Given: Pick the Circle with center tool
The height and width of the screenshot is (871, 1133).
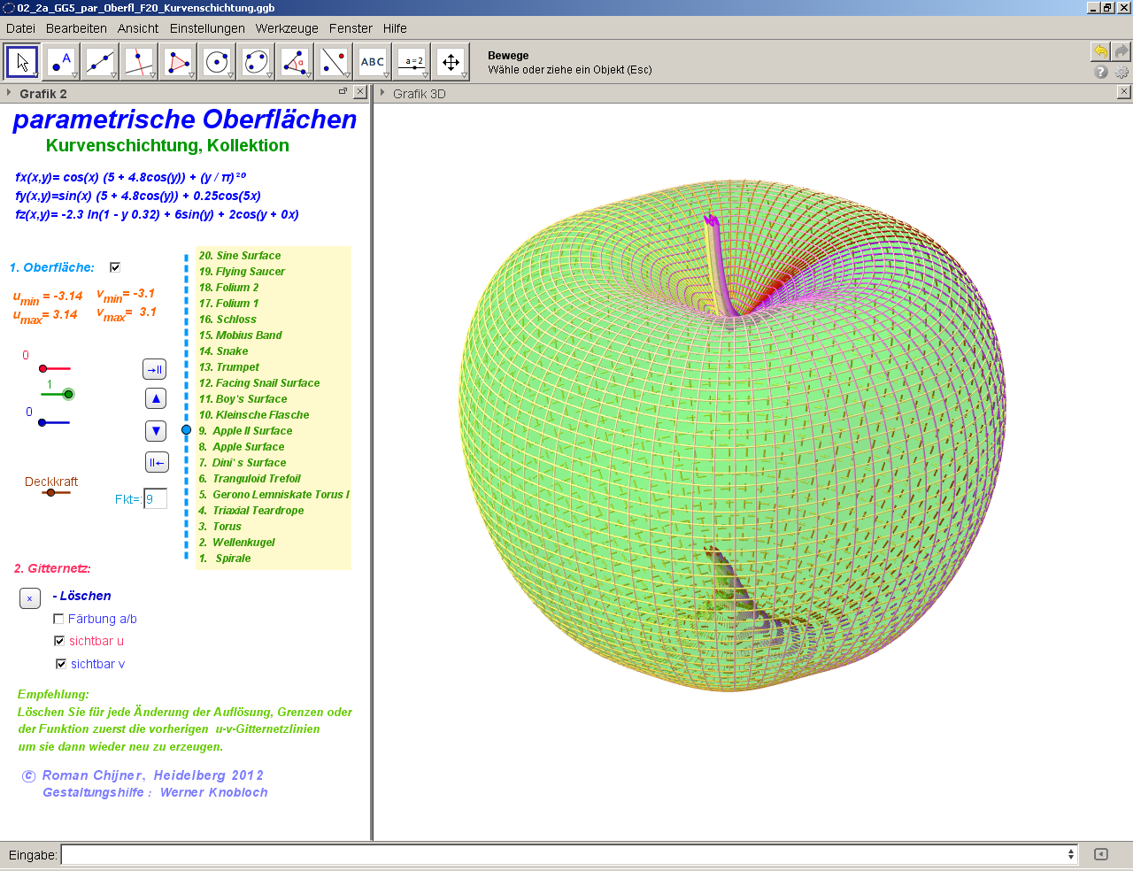Looking at the screenshot, I should [217, 62].
